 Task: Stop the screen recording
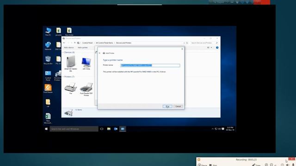pyautogui.click(x=213, y=165)
